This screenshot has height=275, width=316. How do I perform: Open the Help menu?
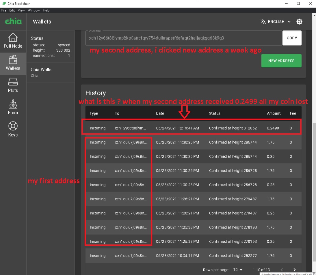pos(46,10)
